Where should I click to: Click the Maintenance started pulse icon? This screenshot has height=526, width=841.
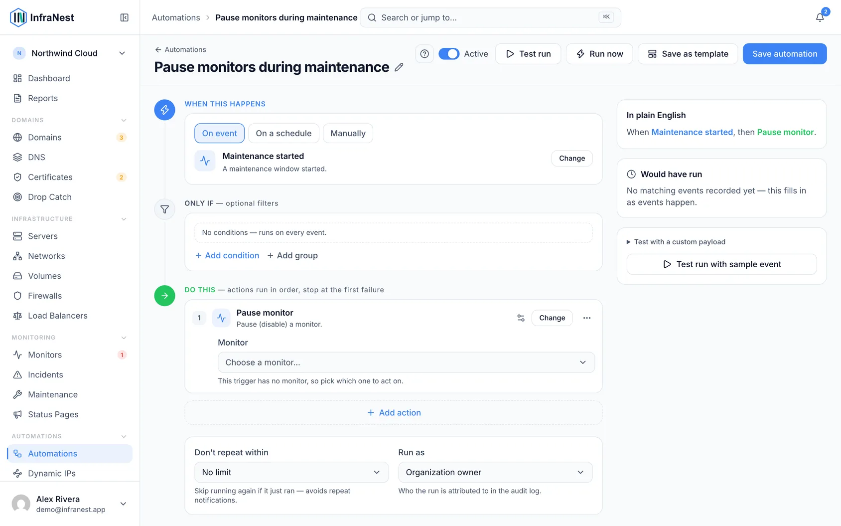205,161
